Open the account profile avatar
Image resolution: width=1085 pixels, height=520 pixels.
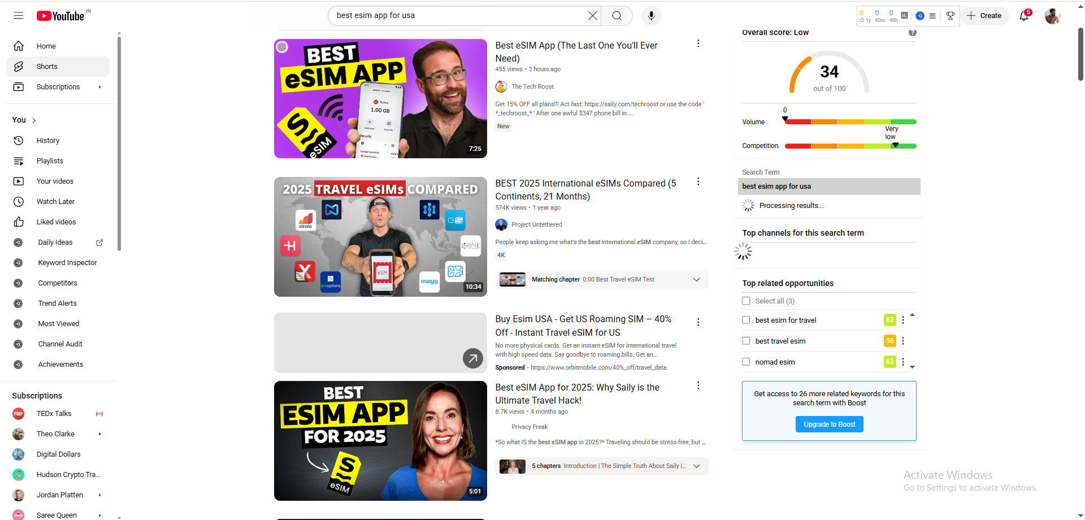point(1052,16)
